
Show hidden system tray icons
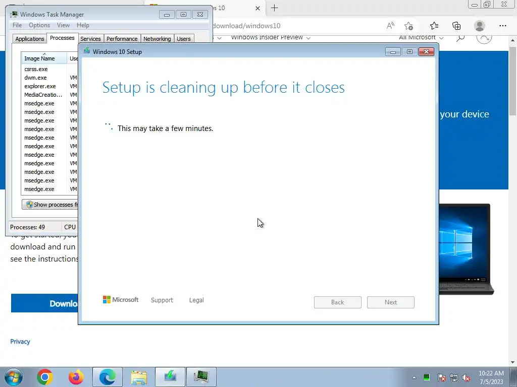(x=414, y=377)
